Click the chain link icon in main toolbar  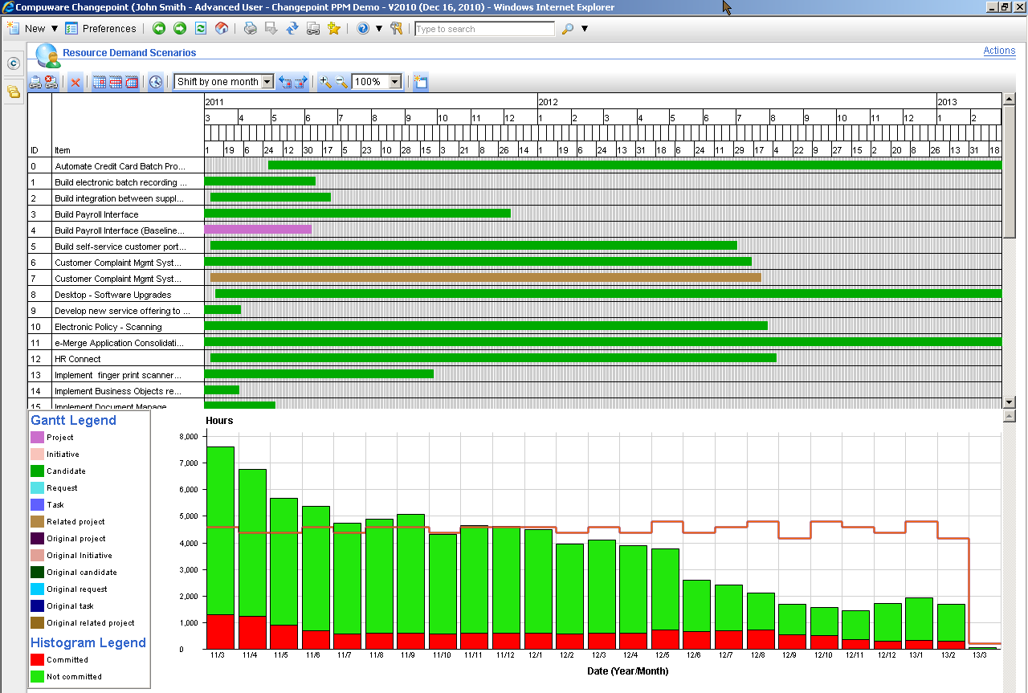pos(313,28)
